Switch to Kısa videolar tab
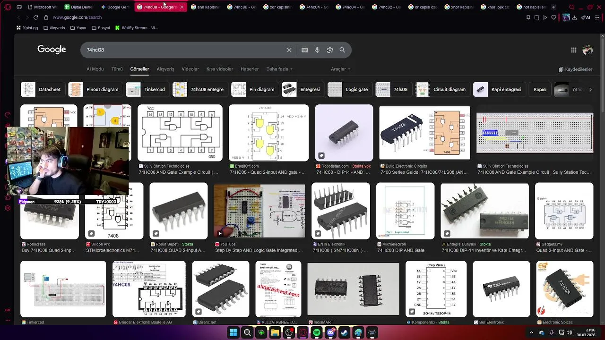Viewport: 605px width, 340px height. 219,69
